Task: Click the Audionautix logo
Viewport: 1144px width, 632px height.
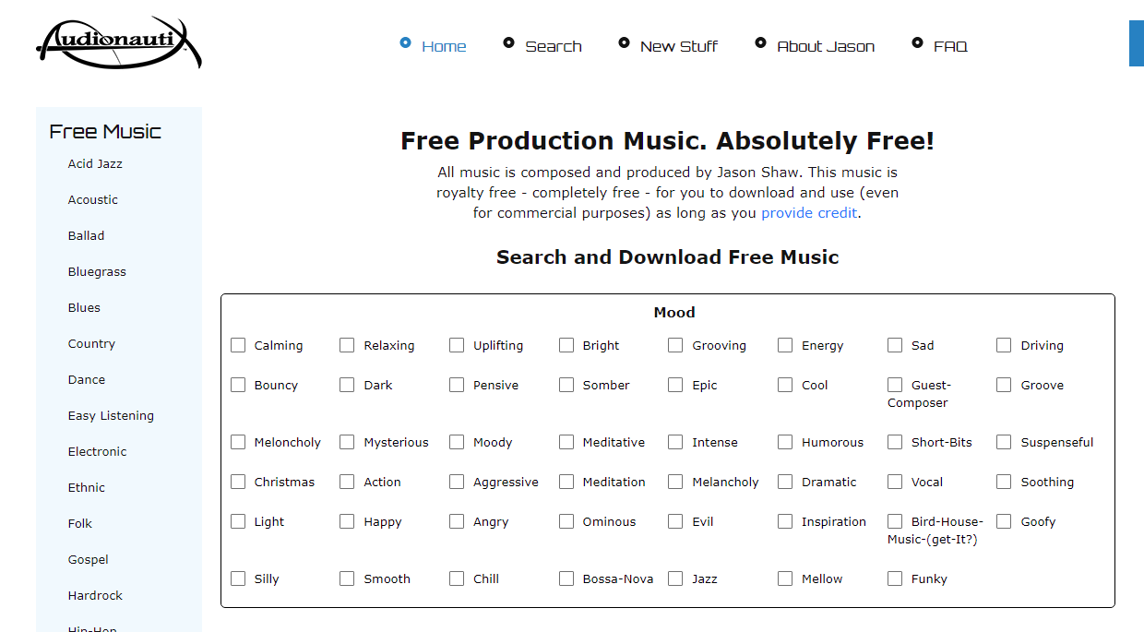Action: (118, 43)
